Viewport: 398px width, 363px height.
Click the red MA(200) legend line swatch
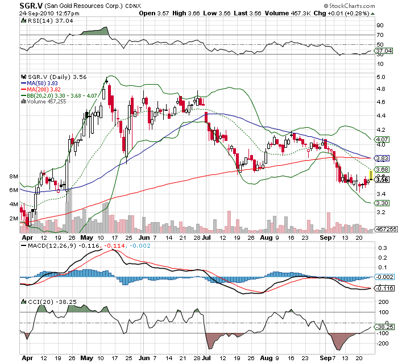tap(24, 90)
